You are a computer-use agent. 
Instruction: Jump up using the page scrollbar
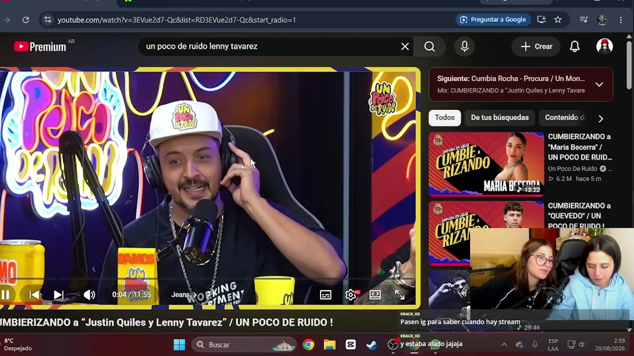point(630,36)
